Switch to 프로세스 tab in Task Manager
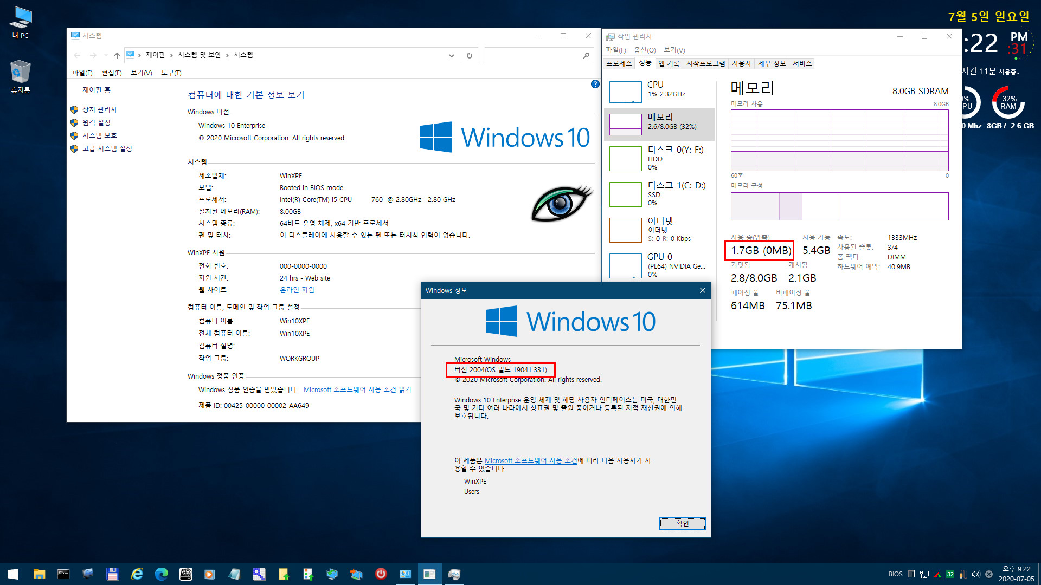This screenshot has width=1041, height=585. pyautogui.click(x=619, y=63)
